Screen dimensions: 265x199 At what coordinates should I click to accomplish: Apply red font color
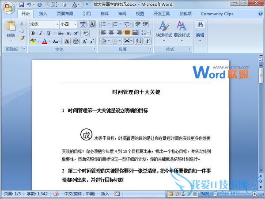pyautogui.click(x=45, y=41)
